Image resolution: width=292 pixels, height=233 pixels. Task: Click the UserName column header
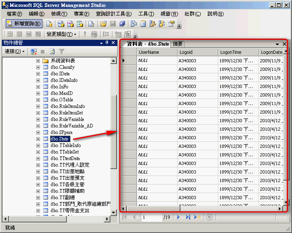click(x=157, y=52)
